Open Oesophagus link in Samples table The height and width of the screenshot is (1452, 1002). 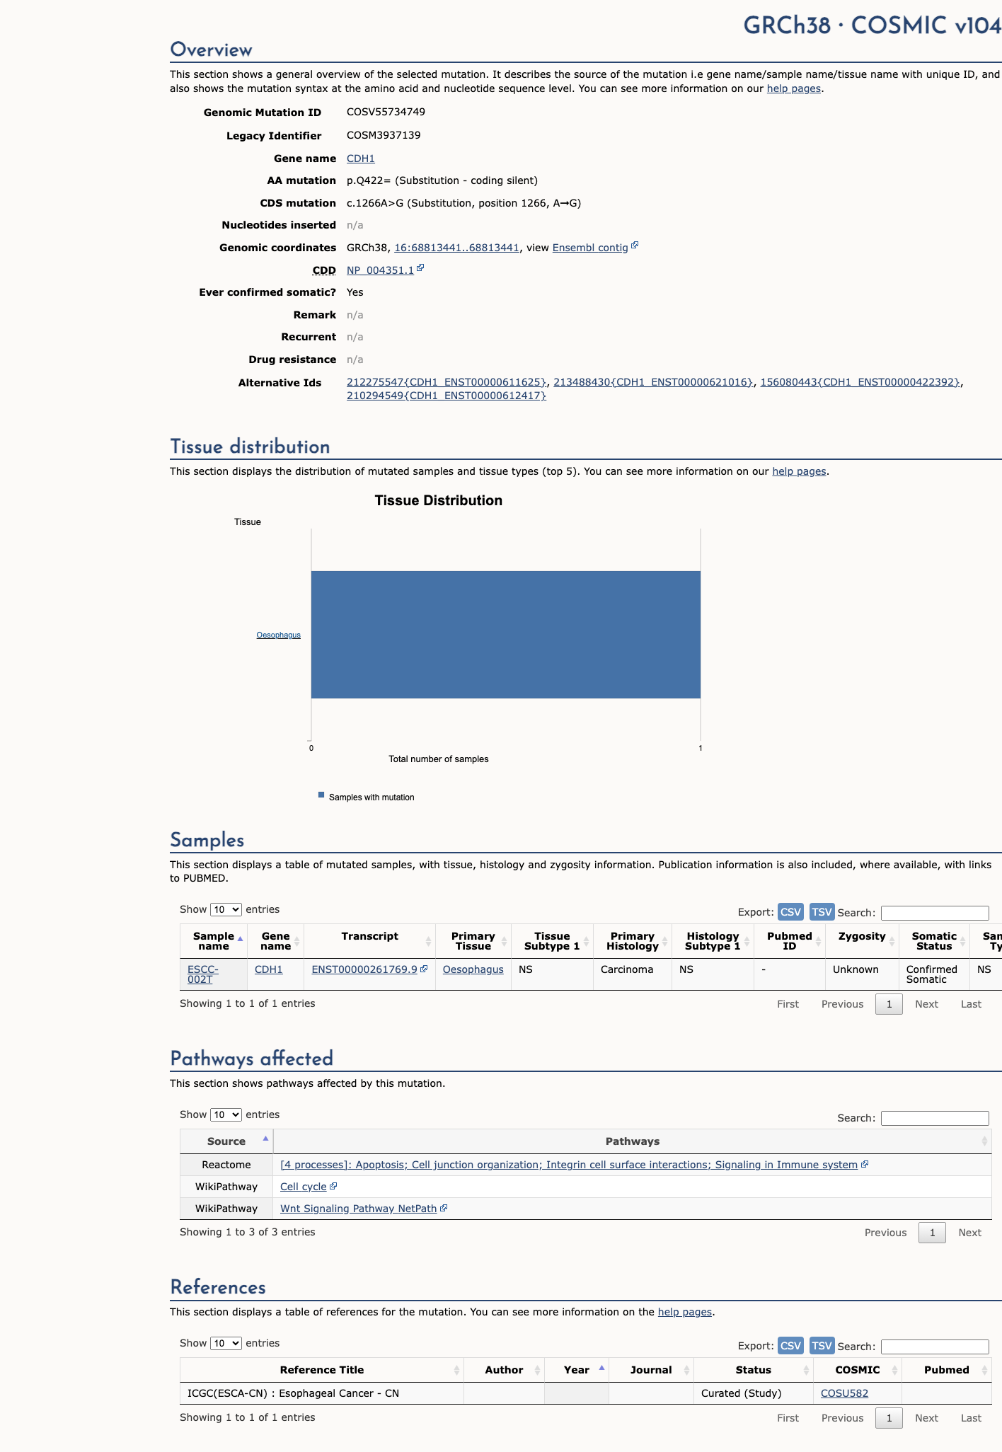473,969
